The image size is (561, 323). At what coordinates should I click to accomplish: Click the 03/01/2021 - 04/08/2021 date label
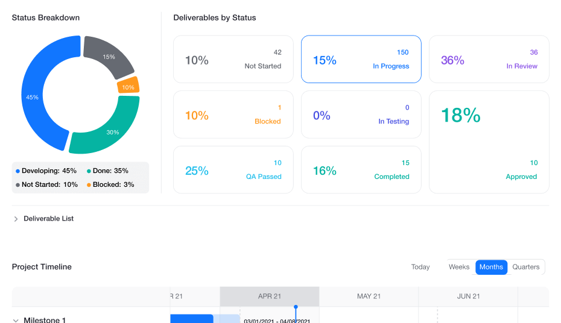coord(277,321)
